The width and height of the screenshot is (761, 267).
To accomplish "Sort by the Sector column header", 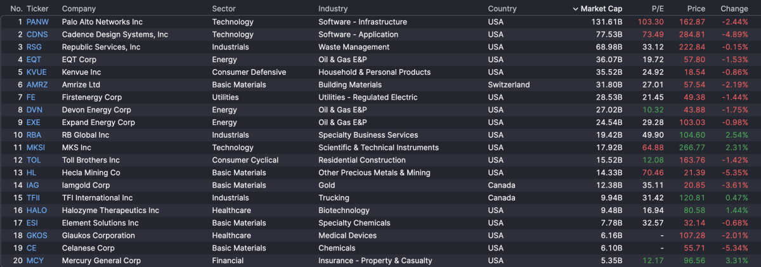I will tap(224, 9).
